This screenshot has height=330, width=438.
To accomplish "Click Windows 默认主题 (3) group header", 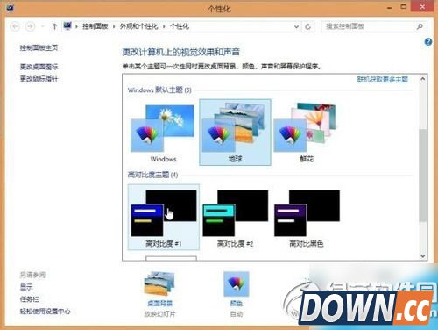I will tap(159, 90).
